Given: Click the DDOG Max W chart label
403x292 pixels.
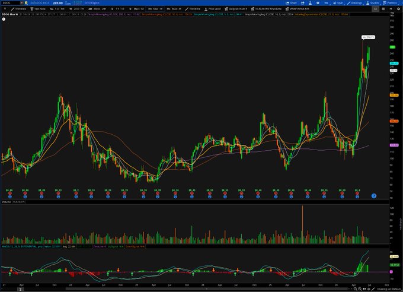Looking at the screenshot, I should tap(10, 14).
